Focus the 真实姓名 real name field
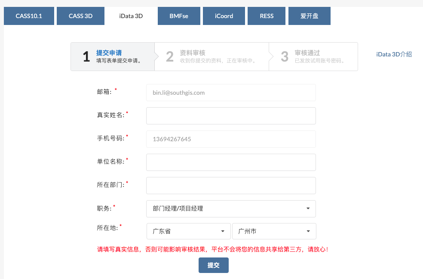 coord(231,116)
